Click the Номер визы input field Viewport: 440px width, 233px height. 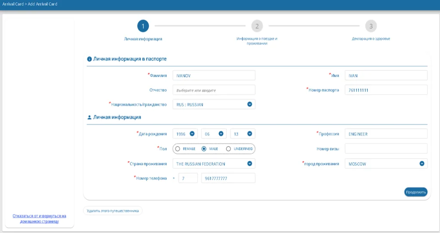tap(385, 149)
